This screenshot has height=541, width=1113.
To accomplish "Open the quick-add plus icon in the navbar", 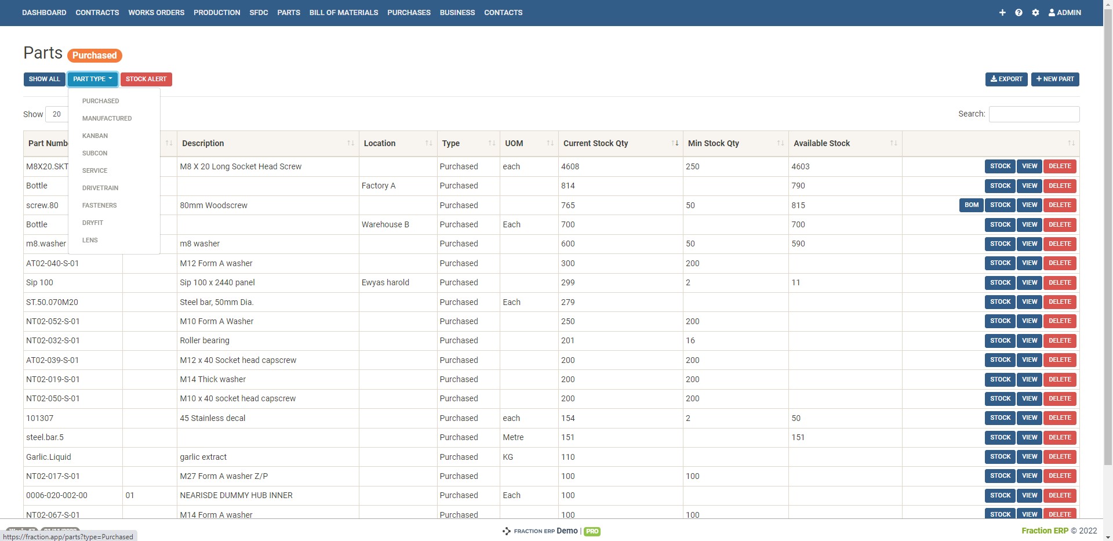I will pos(1002,12).
